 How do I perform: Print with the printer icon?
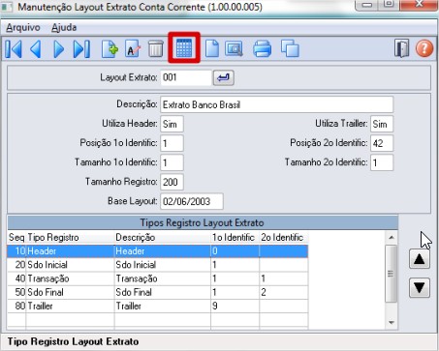[262, 49]
